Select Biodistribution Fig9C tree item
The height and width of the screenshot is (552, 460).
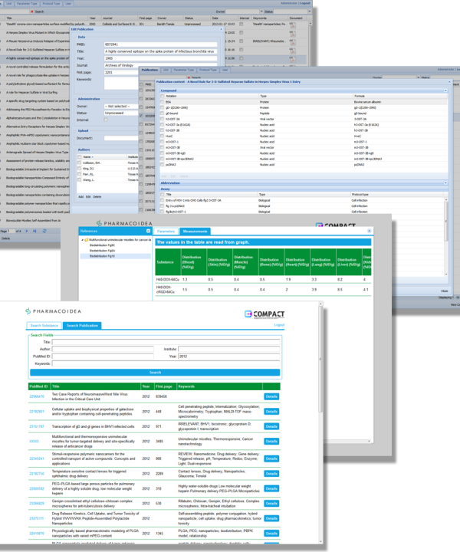tap(102, 245)
